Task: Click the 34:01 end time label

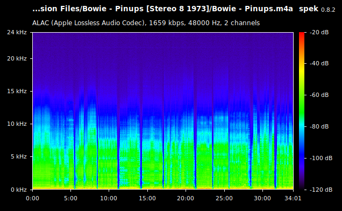Action: coord(293,198)
